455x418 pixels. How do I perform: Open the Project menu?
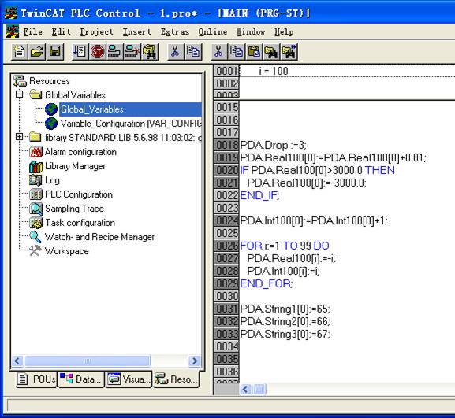click(x=97, y=31)
